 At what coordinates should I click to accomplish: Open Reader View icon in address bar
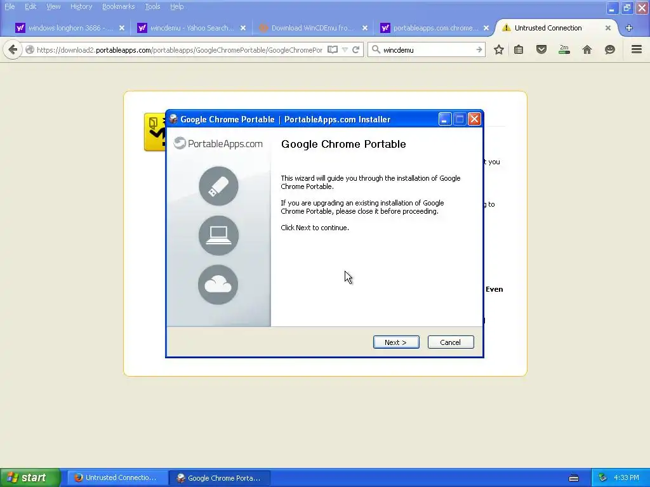point(333,49)
